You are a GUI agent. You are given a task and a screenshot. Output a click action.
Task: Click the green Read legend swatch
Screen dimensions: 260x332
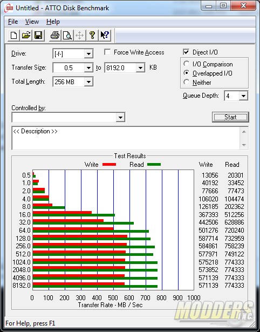coord(154,165)
